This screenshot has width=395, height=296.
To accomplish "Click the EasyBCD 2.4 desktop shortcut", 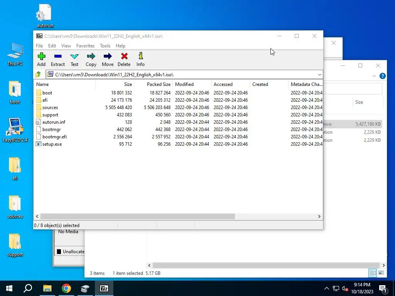I will 15,130.
